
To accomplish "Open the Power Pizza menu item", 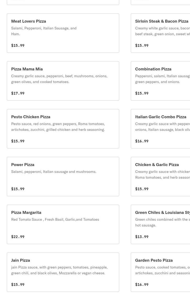I will 63,177.
